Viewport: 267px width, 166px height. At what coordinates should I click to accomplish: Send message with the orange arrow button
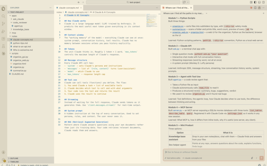tap(261, 158)
